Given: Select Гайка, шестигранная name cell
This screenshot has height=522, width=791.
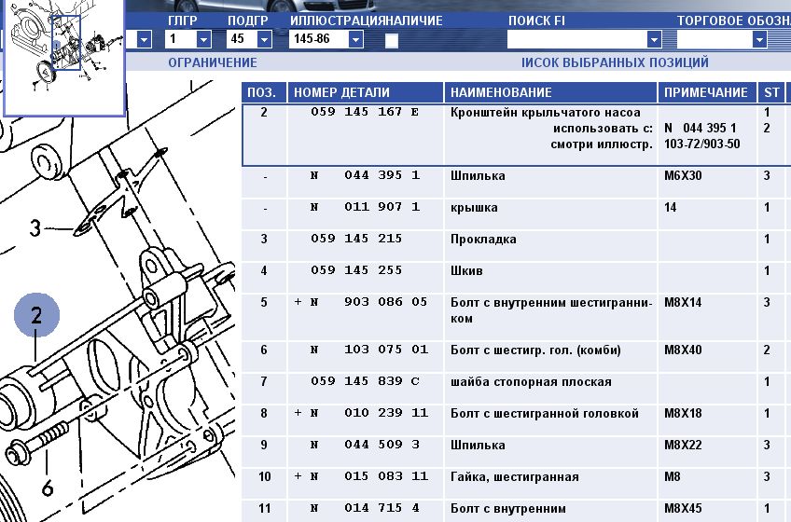Looking at the screenshot, I should point(550,484).
